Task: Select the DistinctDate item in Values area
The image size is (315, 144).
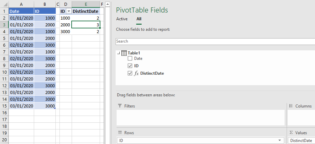Action: (x=301, y=140)
